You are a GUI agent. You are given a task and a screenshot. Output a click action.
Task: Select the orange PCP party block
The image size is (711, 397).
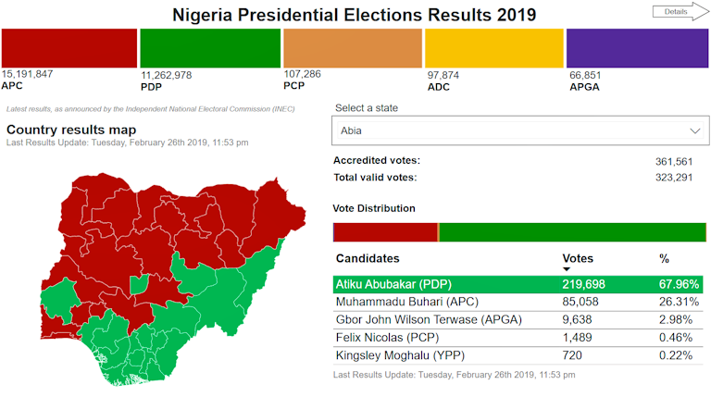click(352, 48)
